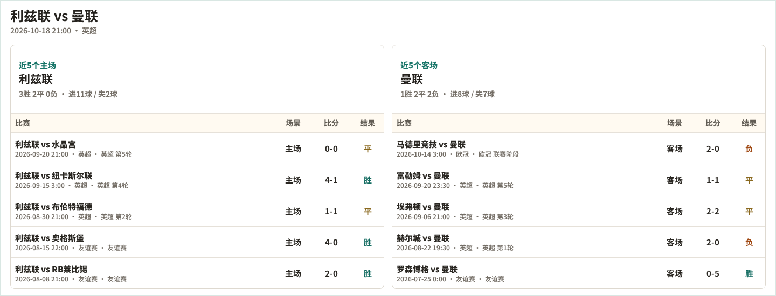Open the 富勒姆 vs 曼联 match row

coord(579,180)
